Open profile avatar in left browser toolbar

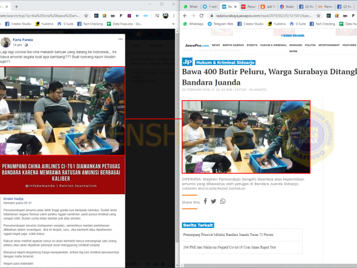point(165,16)
